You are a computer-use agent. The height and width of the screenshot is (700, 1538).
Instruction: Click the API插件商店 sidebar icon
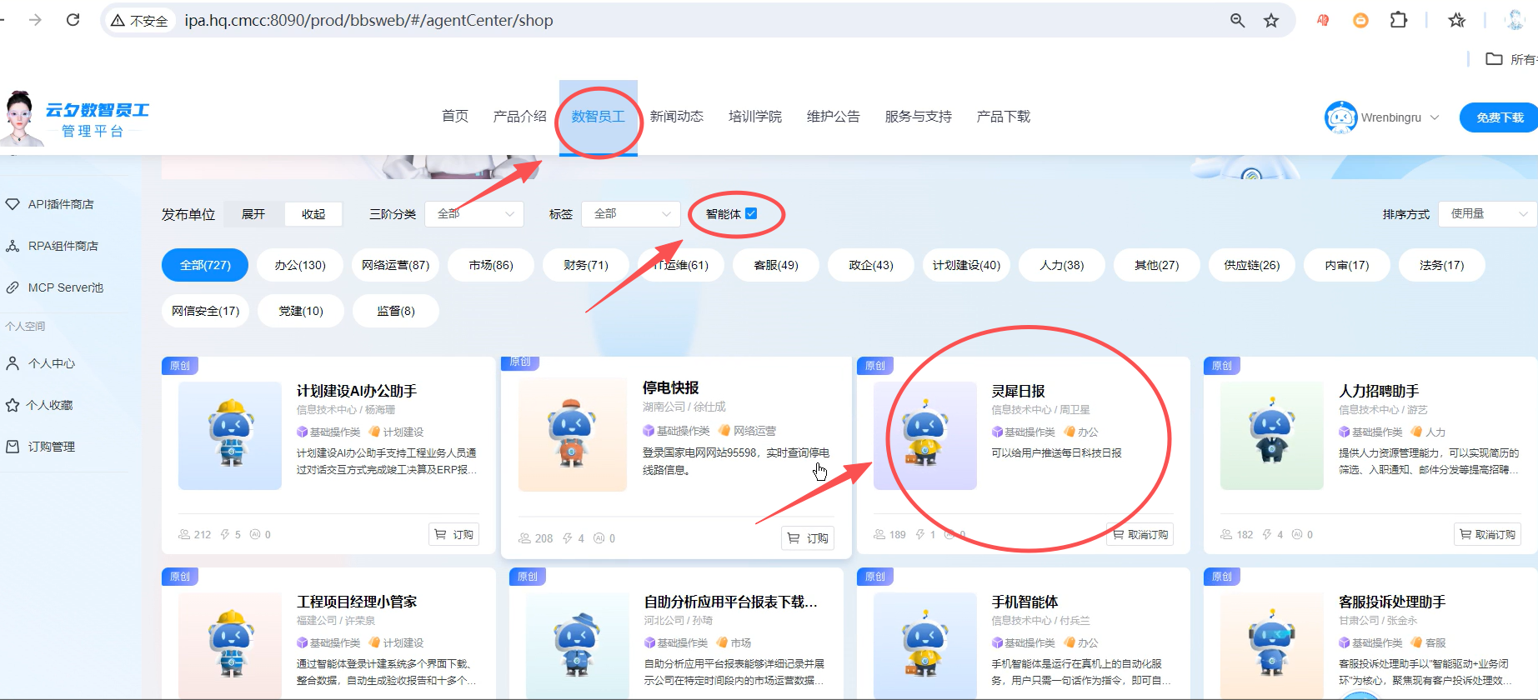(x=13, y=204)
